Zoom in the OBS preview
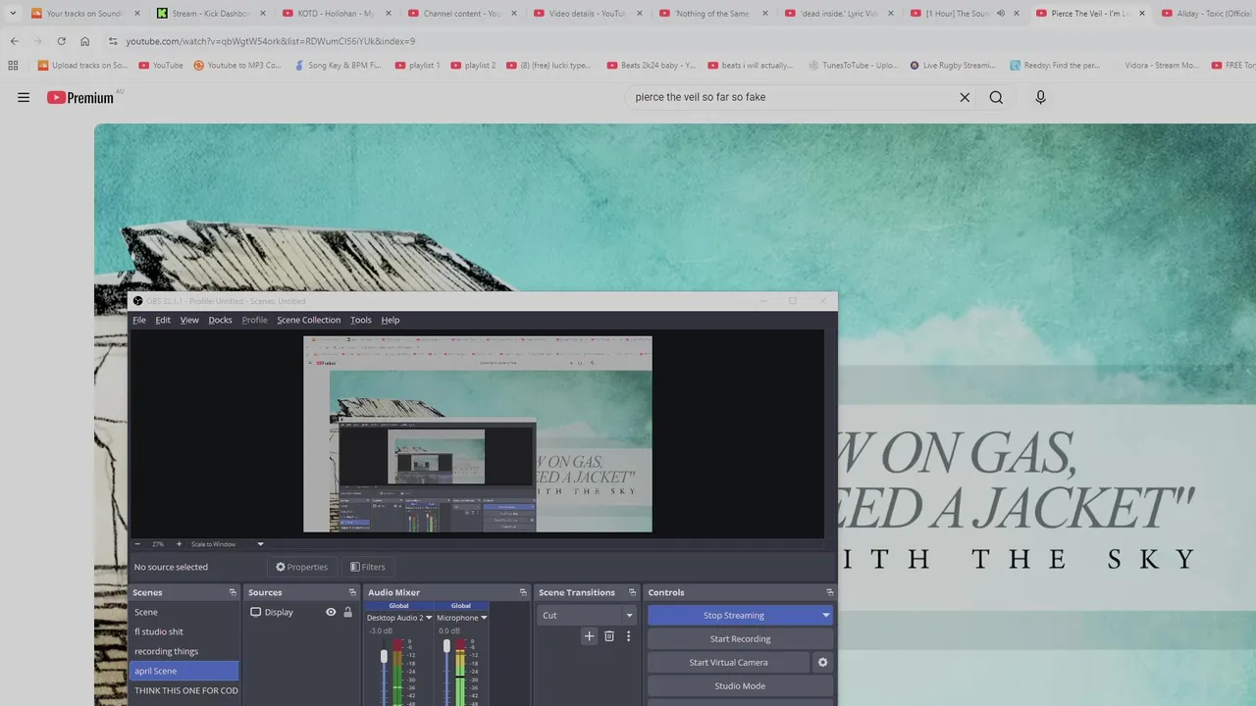The height and width of the screenshot is (706, 1256). [179, 544]
